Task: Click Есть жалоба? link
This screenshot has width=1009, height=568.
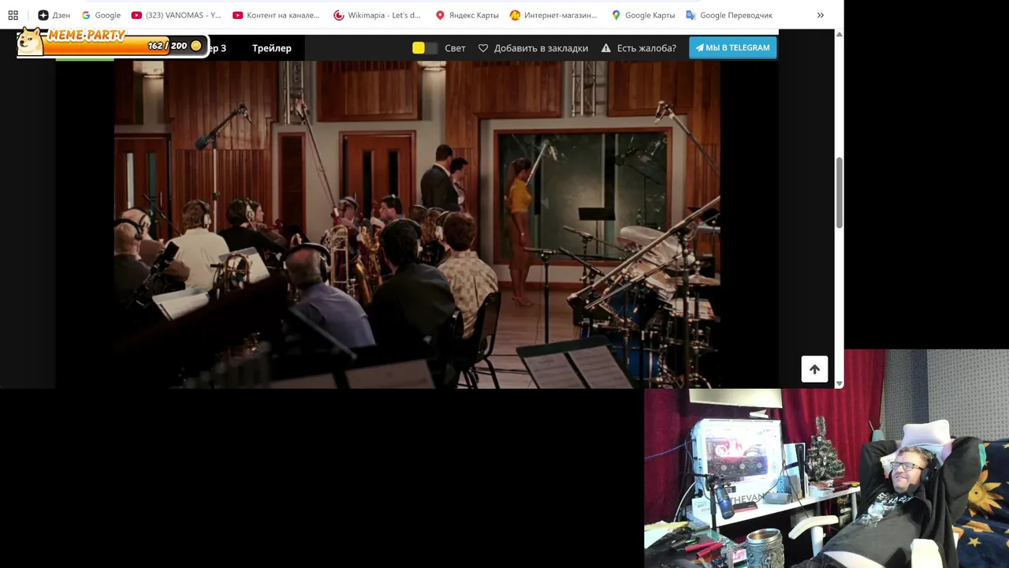Action: click(x=646, y=48)
